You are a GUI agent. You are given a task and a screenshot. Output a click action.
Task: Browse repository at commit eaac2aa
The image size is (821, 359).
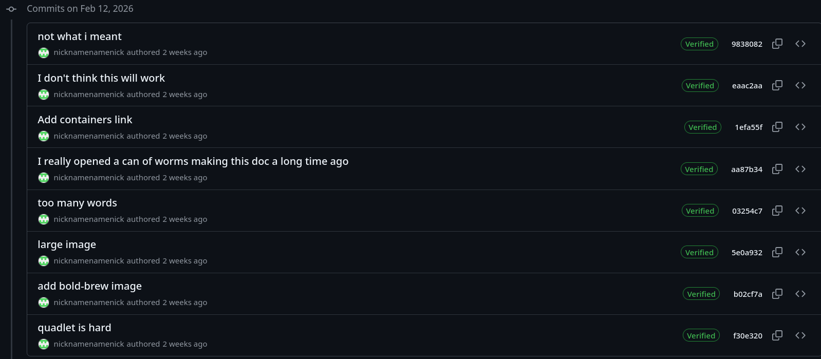[x=800, y=85]
